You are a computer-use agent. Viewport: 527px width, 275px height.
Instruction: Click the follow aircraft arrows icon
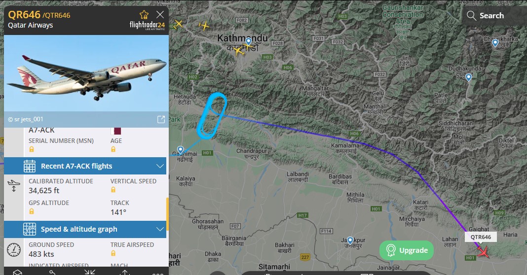tap(89, 272)
